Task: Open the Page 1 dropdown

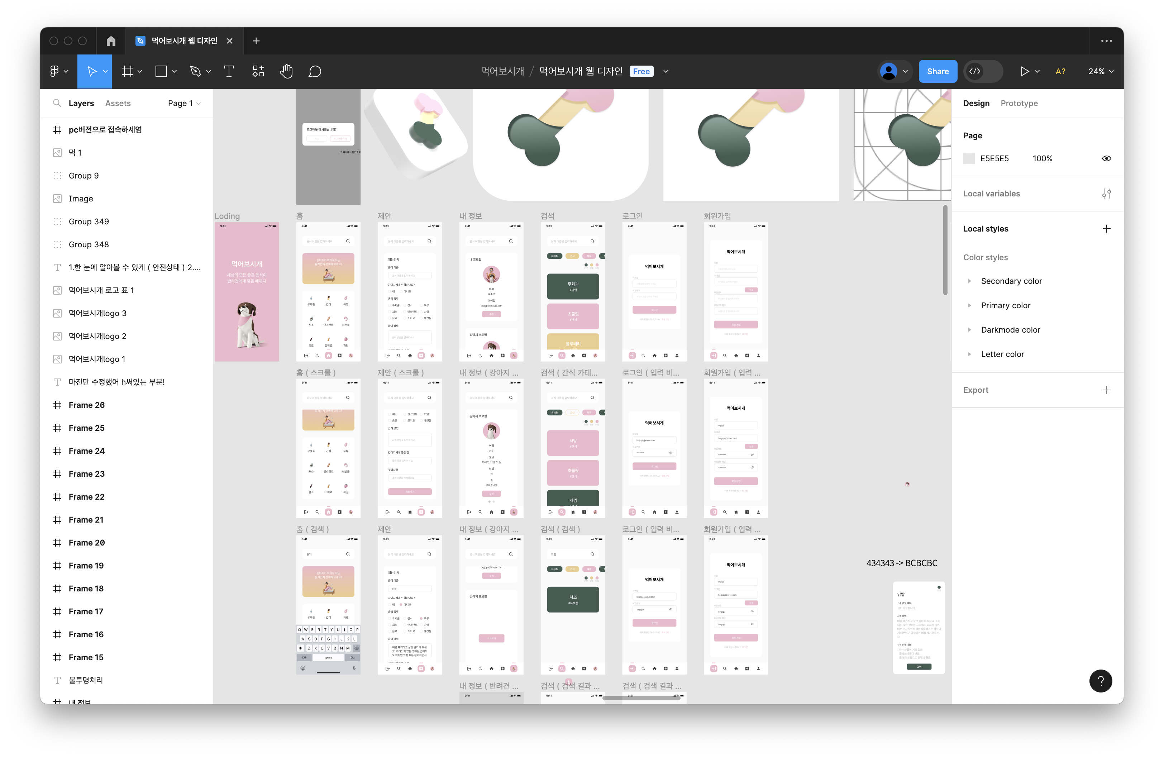Action: (x=184, y=103)
